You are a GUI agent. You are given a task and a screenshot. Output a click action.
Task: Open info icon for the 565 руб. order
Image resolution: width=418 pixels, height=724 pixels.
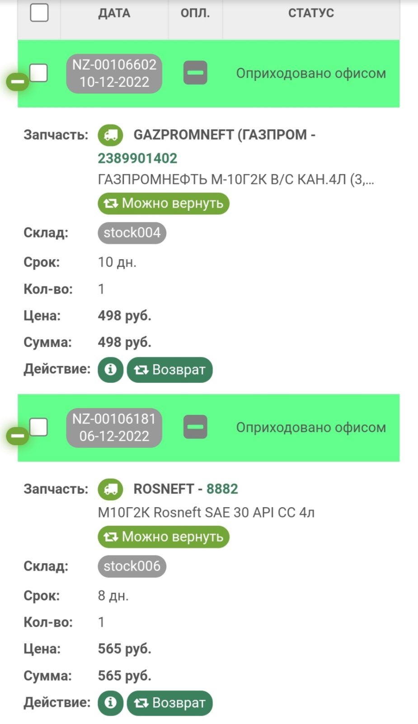[x=110, y=703]
